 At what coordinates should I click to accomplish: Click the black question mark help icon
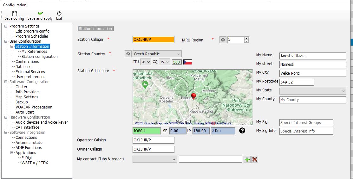click(242, 131)
